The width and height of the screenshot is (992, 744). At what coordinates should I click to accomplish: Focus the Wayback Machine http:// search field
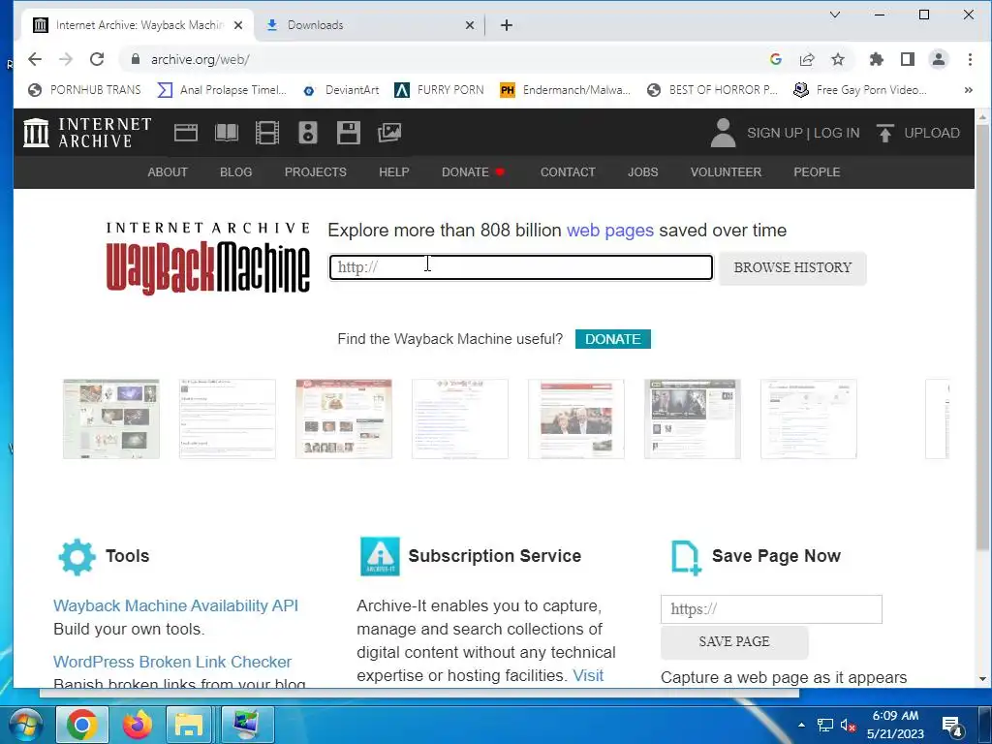pyautogui.click(x=520, y=267)
